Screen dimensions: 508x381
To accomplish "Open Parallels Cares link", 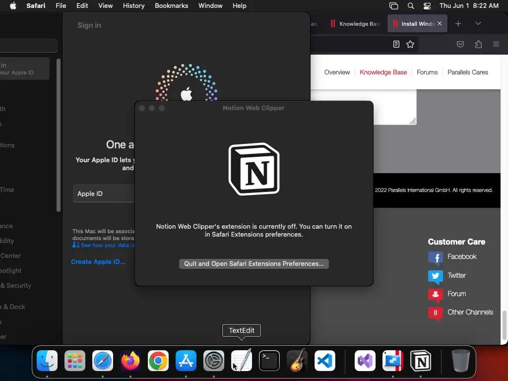I will (x=467, y=72).
